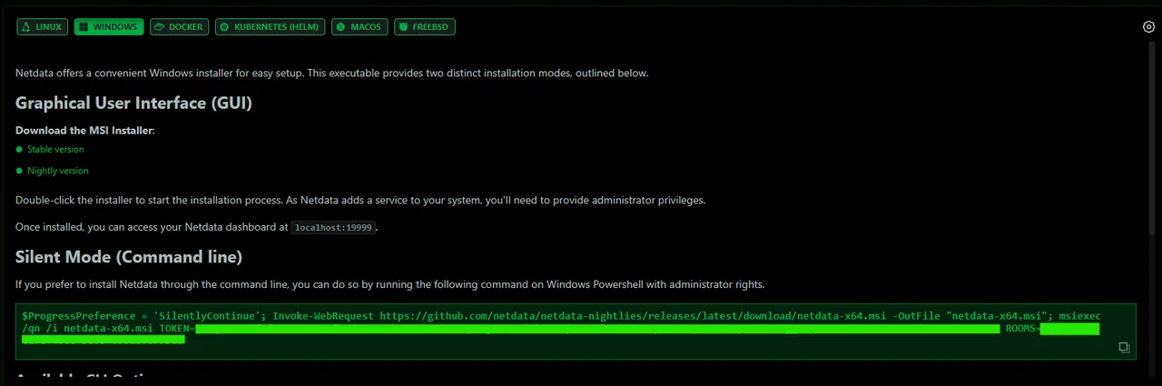Screen dimensions: 1162x386
Task: Open settings gear icon
Action: tap(1148, 27)
